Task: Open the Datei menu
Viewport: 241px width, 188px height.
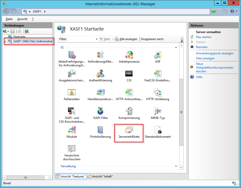Action: [9, 19]
